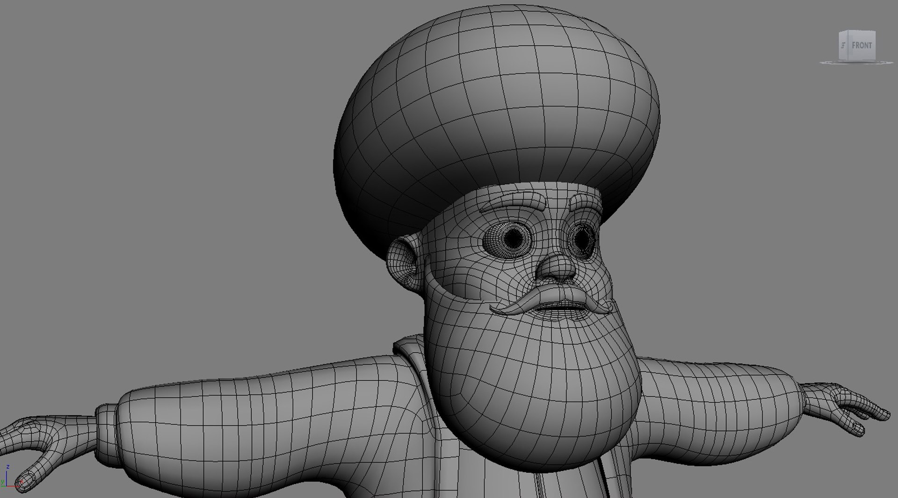
Task: Click the ViewCube's narrow left side face
Action: [x=844, y=46]
